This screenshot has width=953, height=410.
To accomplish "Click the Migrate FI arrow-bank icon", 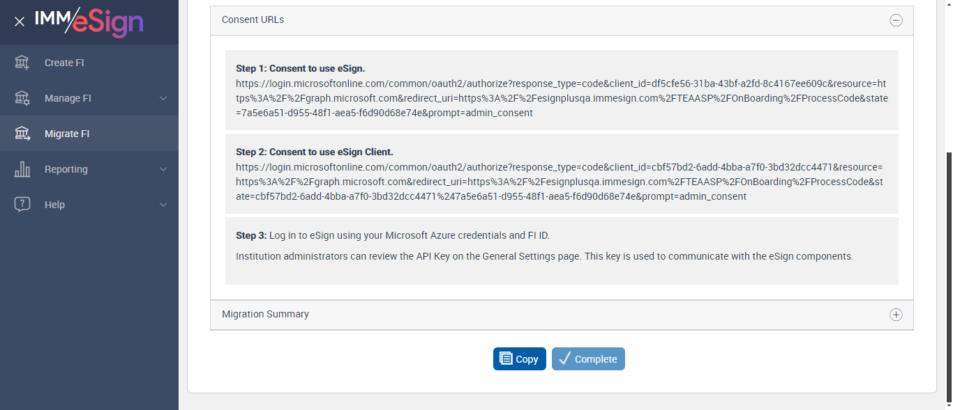I will point(22,134).
